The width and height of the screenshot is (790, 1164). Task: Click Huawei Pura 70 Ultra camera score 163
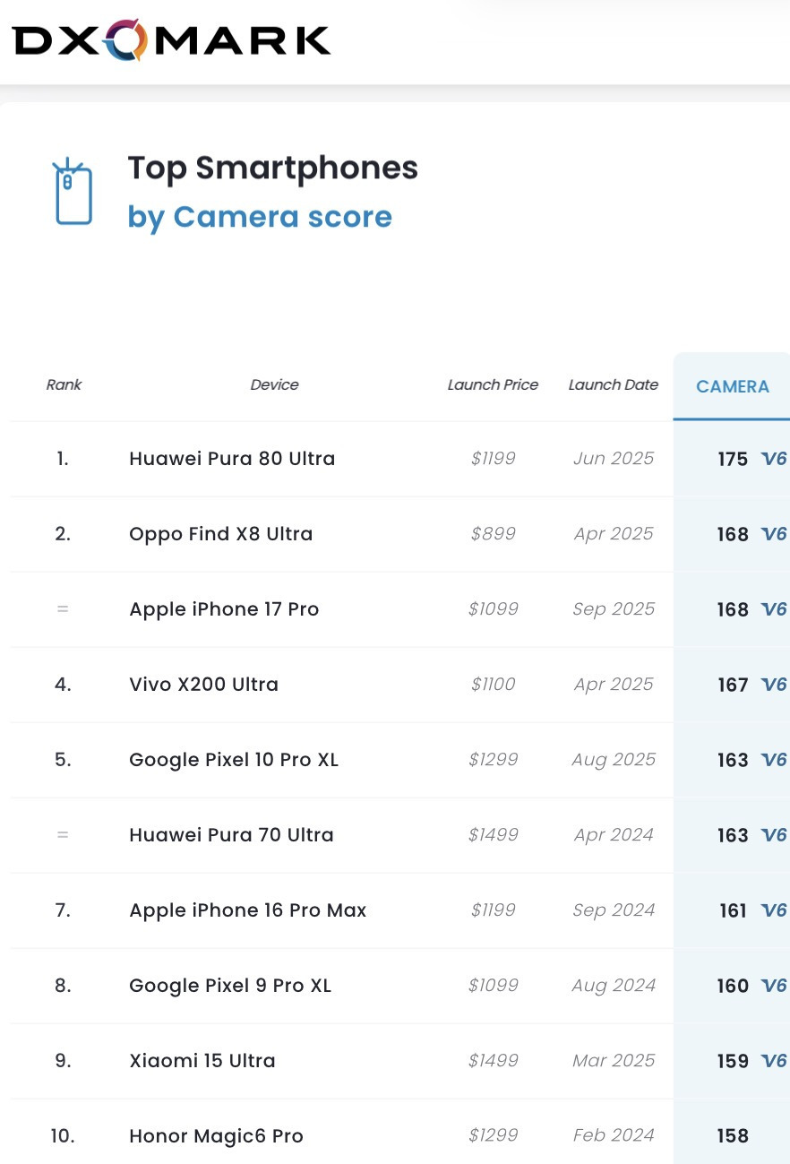pyautogui.click(x=732, y=835)
